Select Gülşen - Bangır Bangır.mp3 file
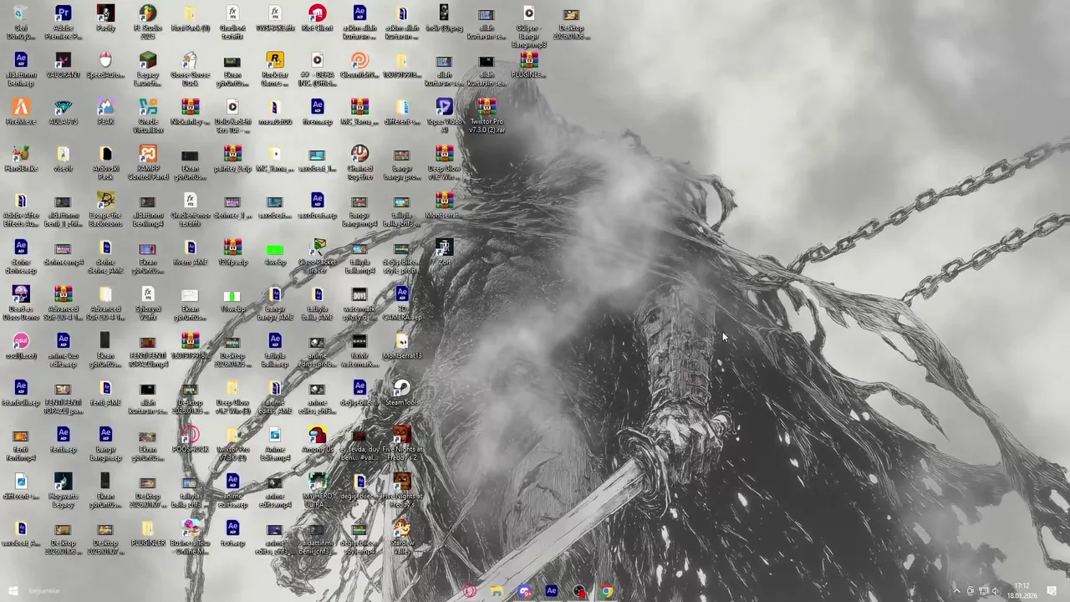This screenshot has width=1070, height=602. [x=529, y=25]
